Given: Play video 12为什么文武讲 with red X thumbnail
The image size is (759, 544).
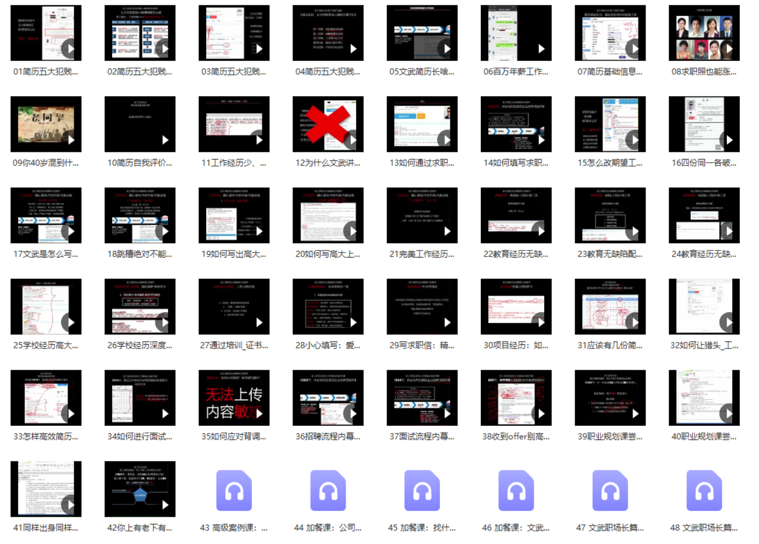Looking at the screenshot, I should click(x=328, y=124).
